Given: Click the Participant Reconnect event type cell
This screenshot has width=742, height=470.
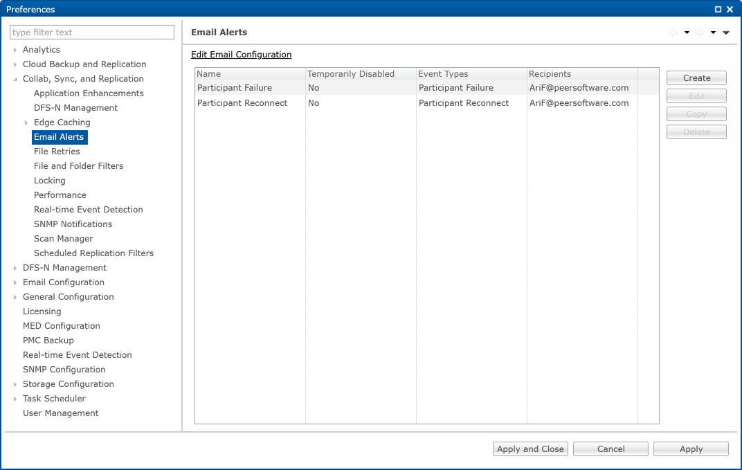Looking at the screenshot, I should 464,103.
